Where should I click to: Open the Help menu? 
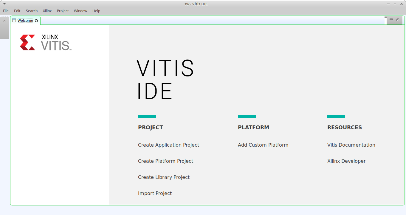(96, 11)
